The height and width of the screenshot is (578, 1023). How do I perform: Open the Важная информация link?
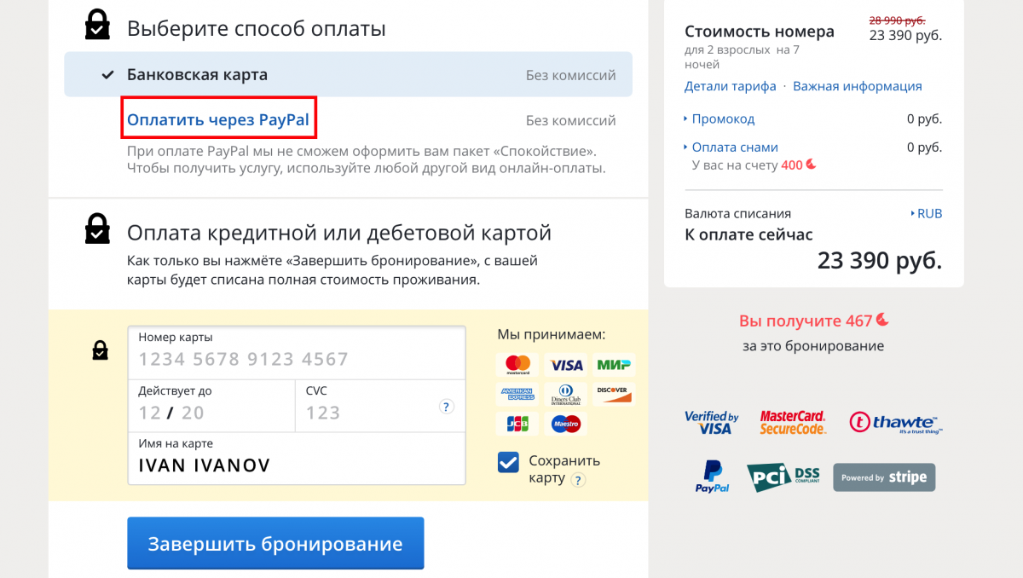pyautogui.click(x=858, y=86)
